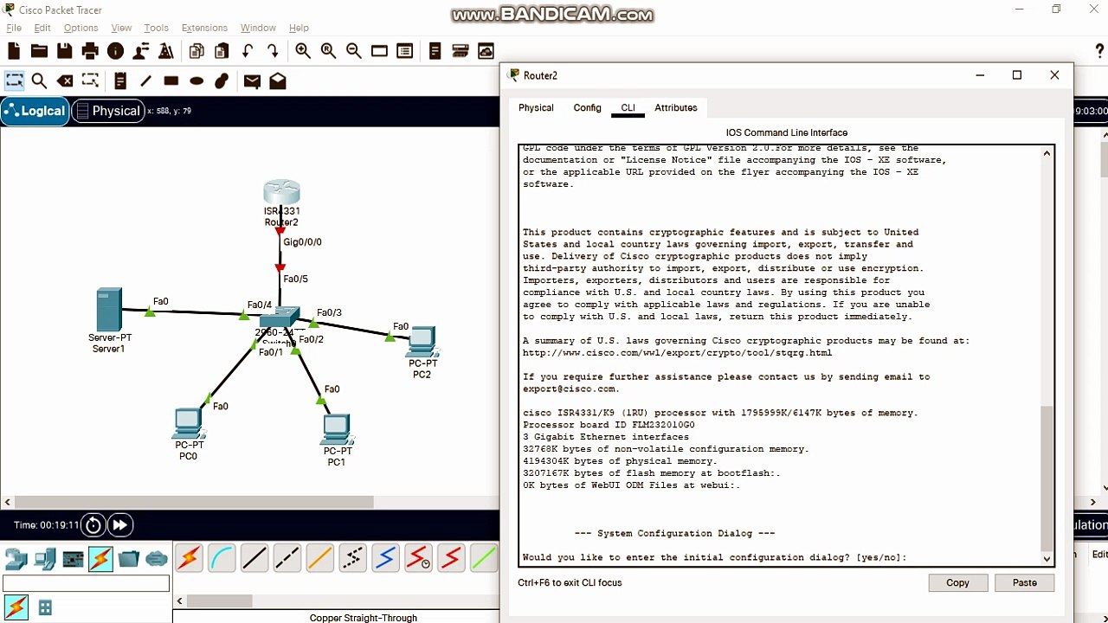The width and height of the screenshot is (1108, 623).
Task: Open the Options menu
Action: 81,28
